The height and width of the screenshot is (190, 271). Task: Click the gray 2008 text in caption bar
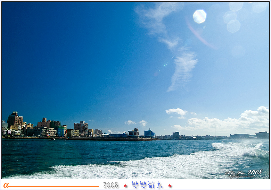click(x=110, y=185)
